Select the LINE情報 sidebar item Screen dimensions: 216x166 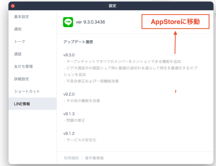click(x=32, y=104)
